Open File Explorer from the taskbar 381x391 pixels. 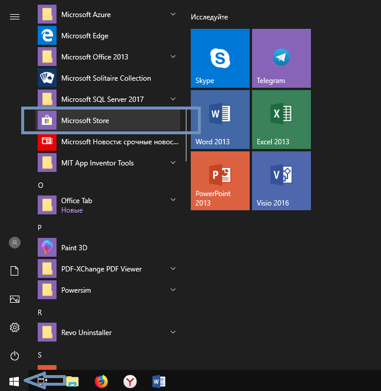pos(72,382)
